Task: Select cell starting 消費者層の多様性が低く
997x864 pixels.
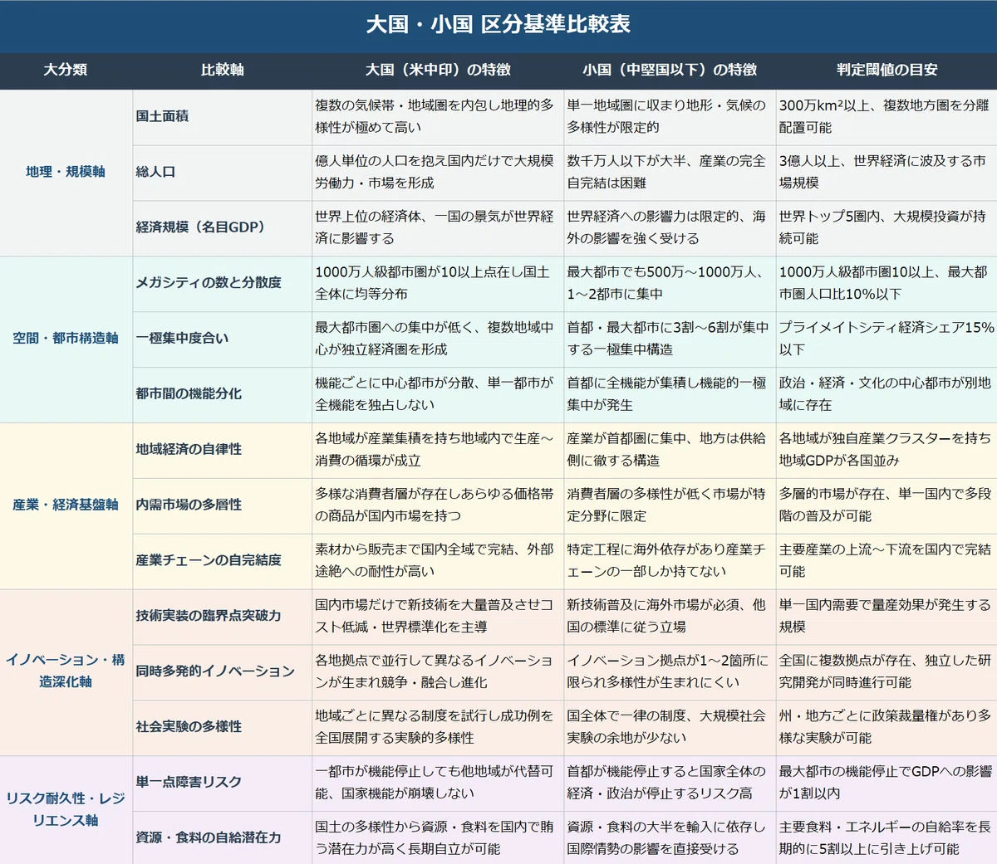Action: 670,506
